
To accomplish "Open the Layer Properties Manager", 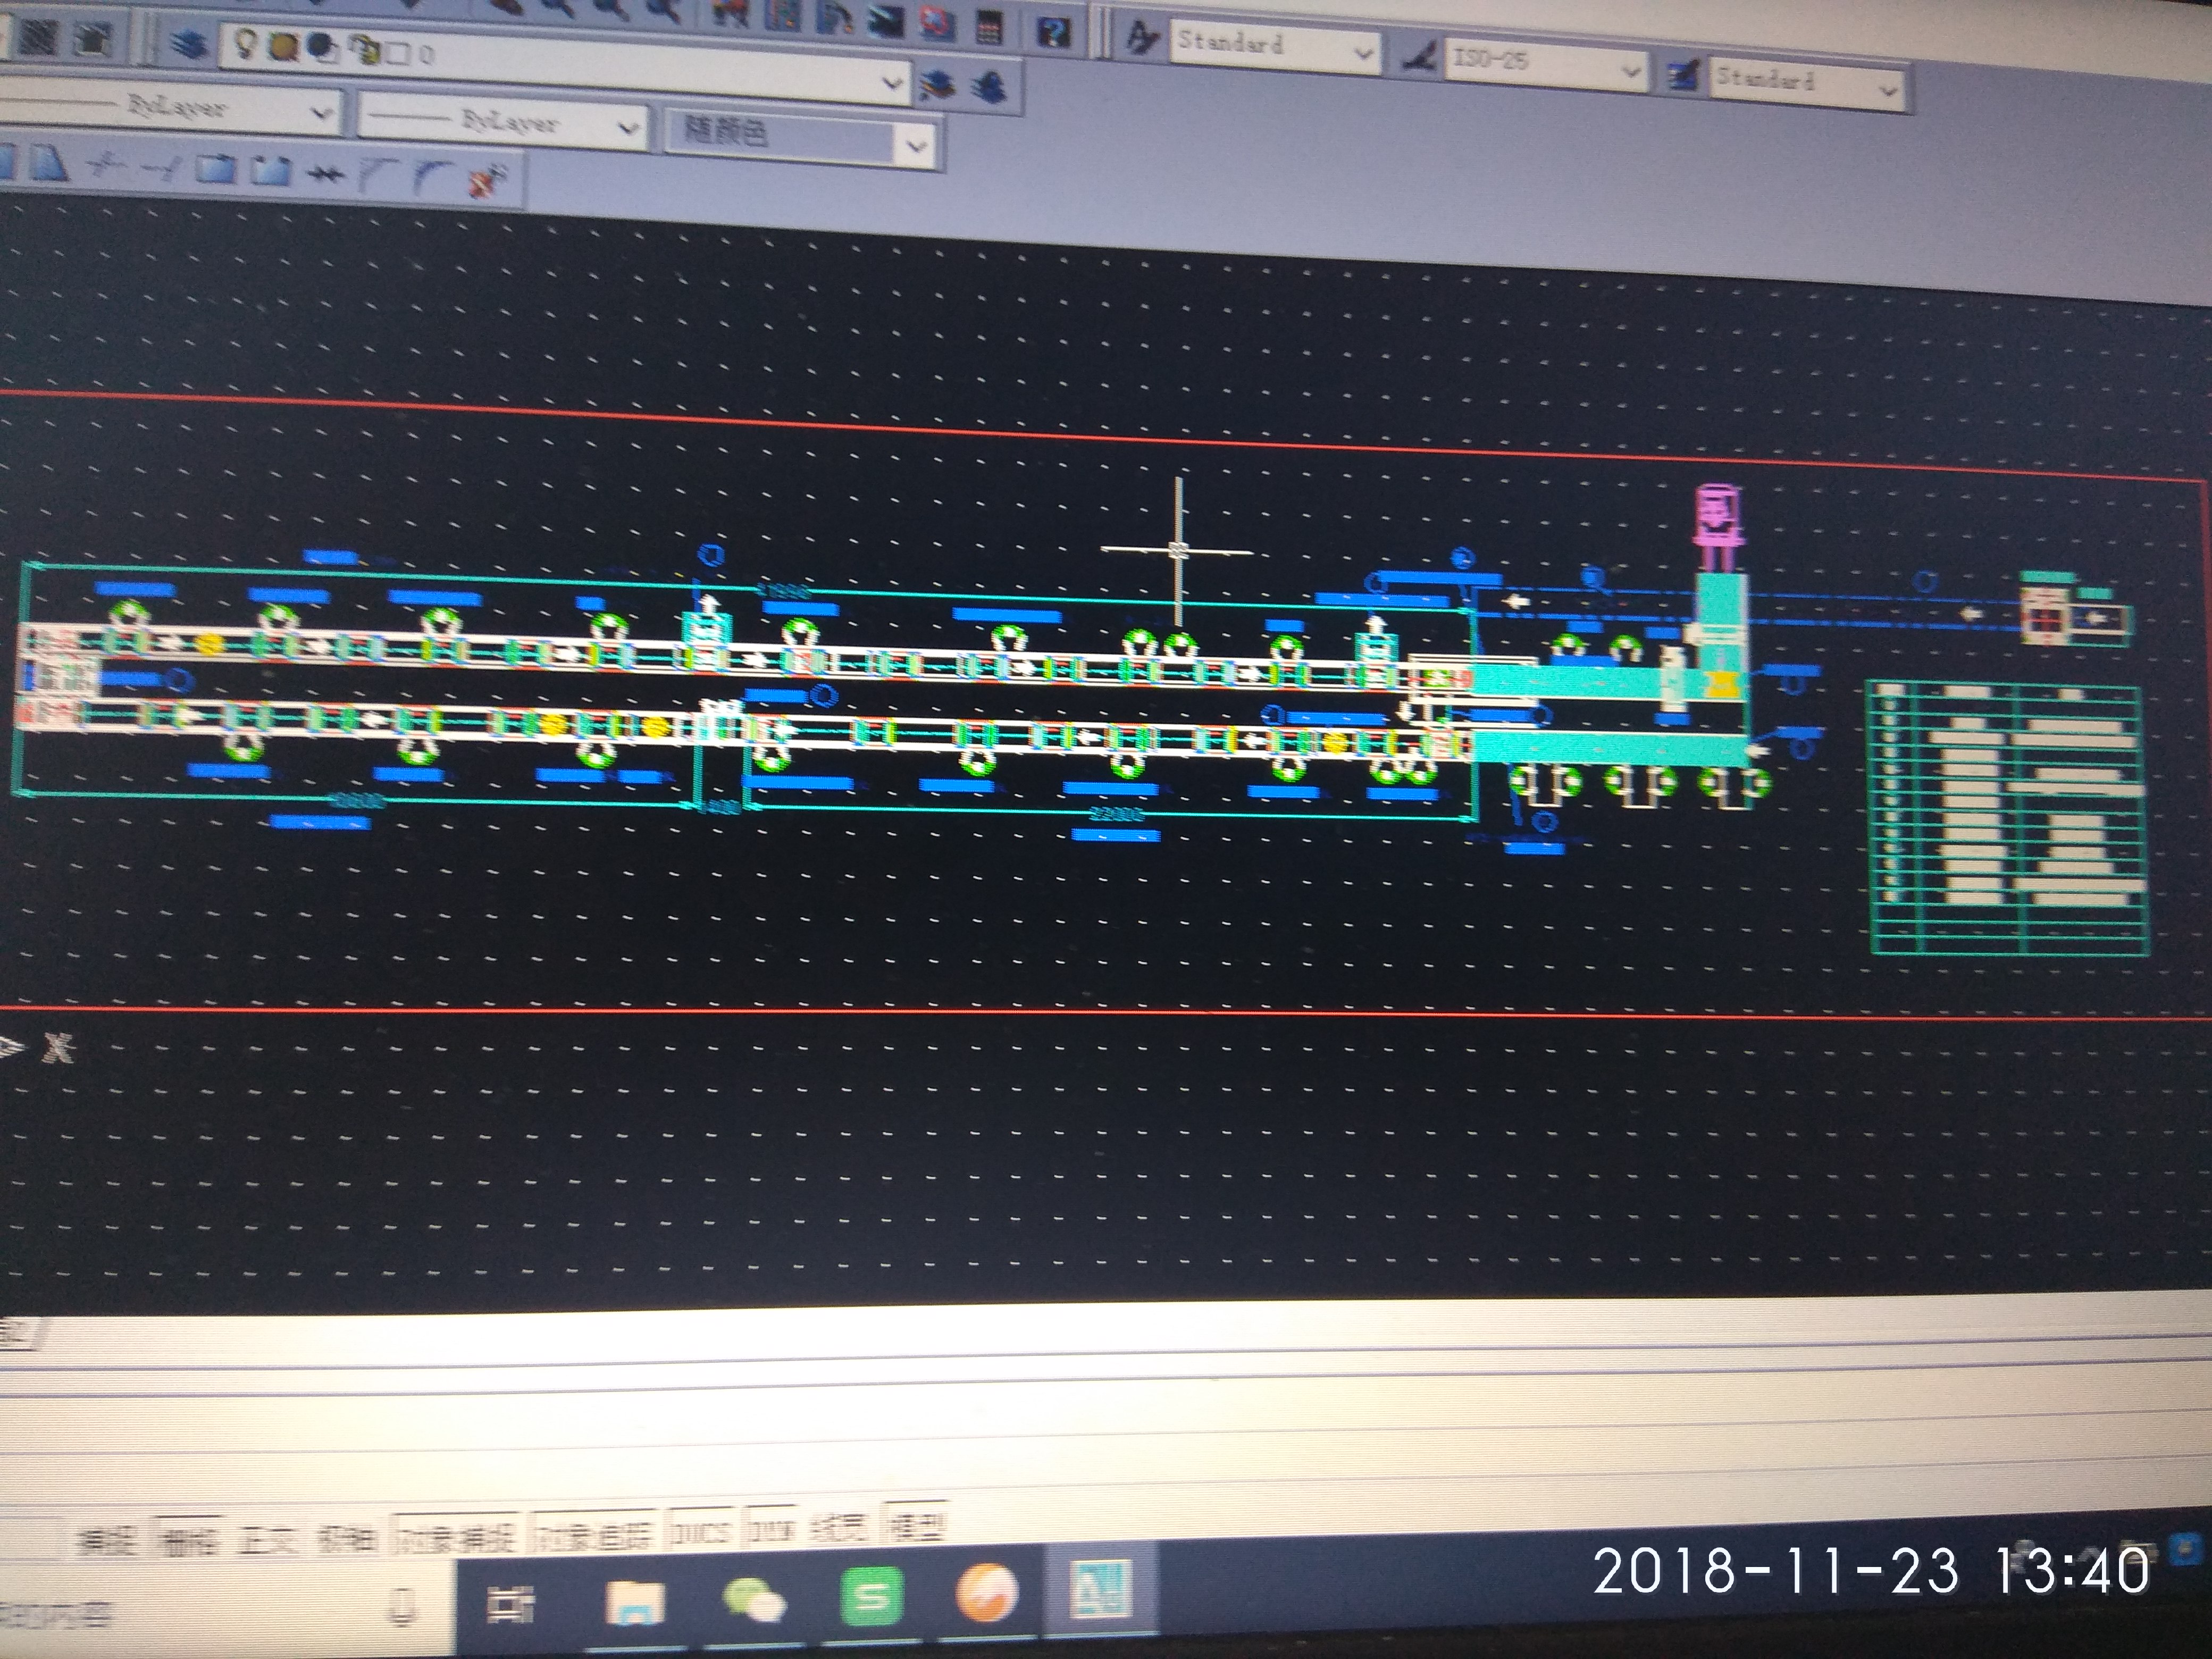I will point(188,45).
